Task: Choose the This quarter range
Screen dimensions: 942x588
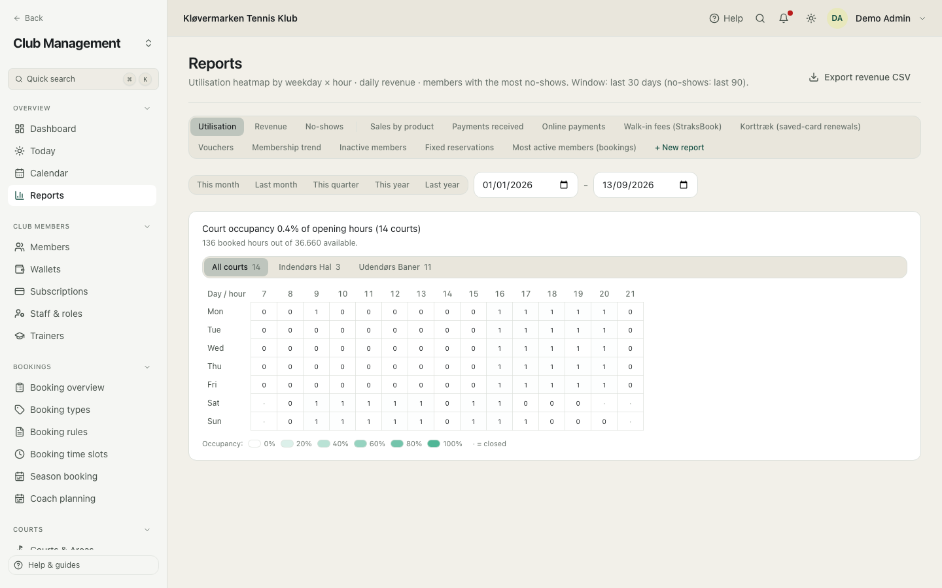Action: tap(336, 185)
